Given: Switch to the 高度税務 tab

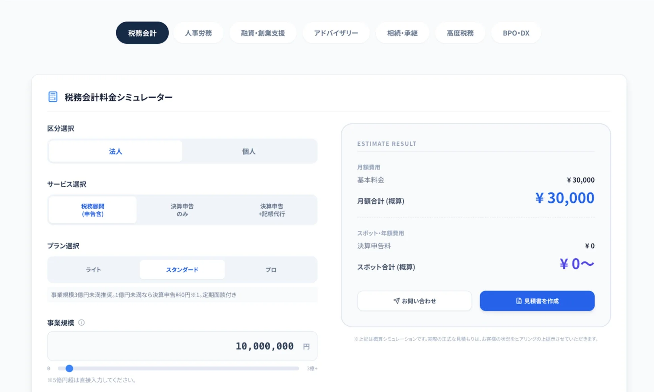Looking at the screenshot, I should point(460,33).
